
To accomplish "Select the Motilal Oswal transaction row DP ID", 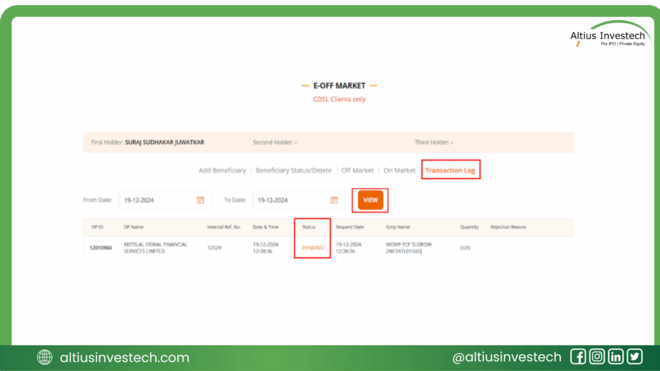I will pyautogui.click(x=100, y=247).
